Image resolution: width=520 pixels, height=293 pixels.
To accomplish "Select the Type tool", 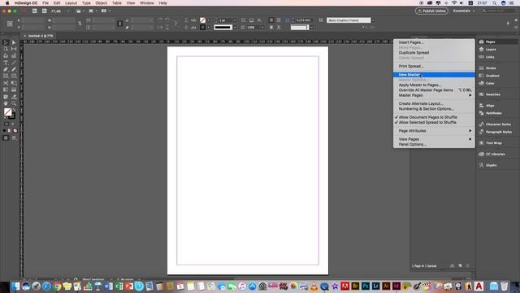I will [x=6, y=63].
